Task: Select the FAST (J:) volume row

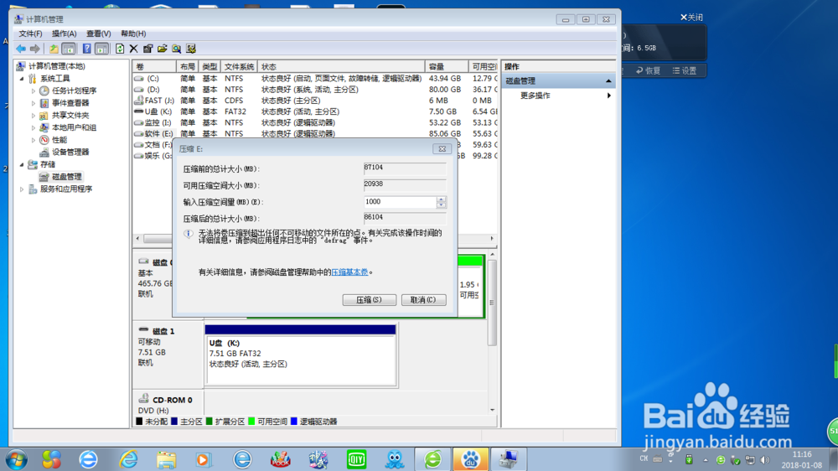Action: (315, 101)
